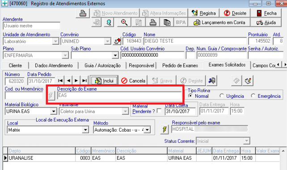Select the URANALISE row in exam table

point(141,158)
